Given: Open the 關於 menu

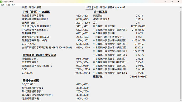Looking at the screenshot, I should (x=13, y=5).
